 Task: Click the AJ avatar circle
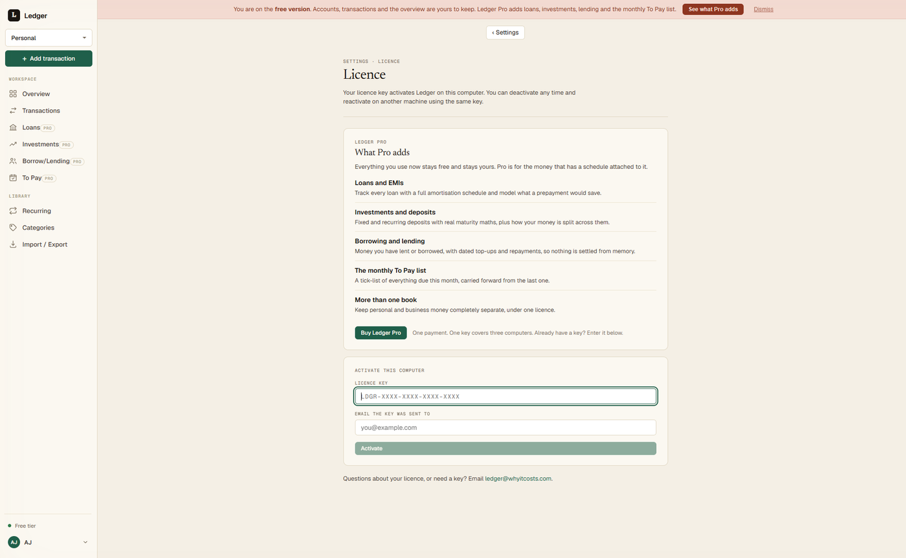pos(14,542)
